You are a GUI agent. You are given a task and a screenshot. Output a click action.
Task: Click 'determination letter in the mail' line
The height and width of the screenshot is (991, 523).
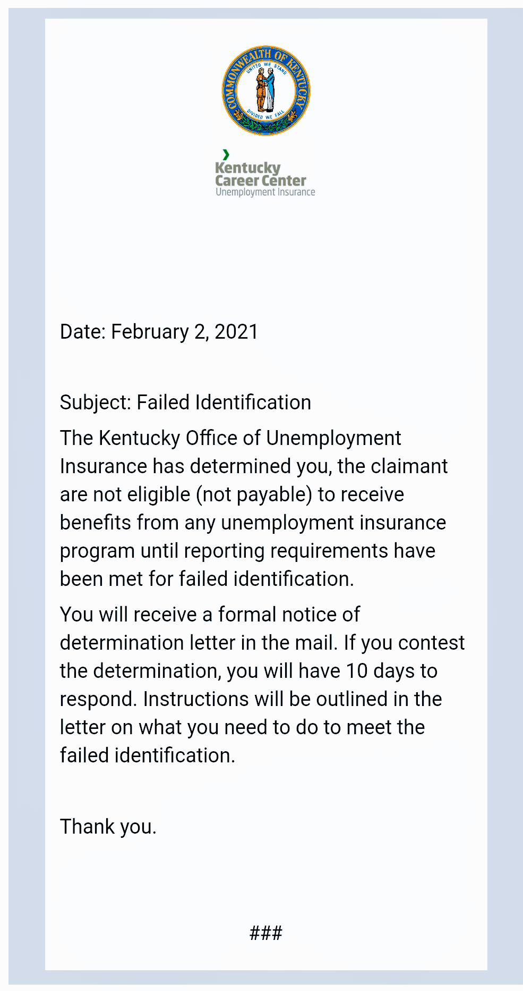[x=262, y=643]
